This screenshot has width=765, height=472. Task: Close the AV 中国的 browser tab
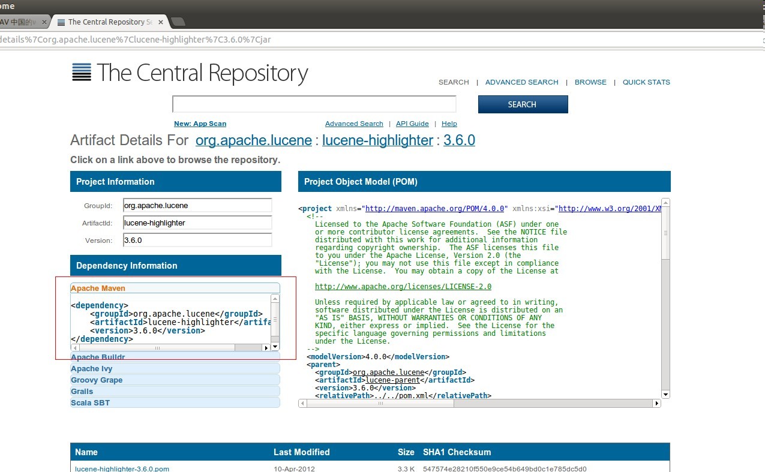(43, 22)
